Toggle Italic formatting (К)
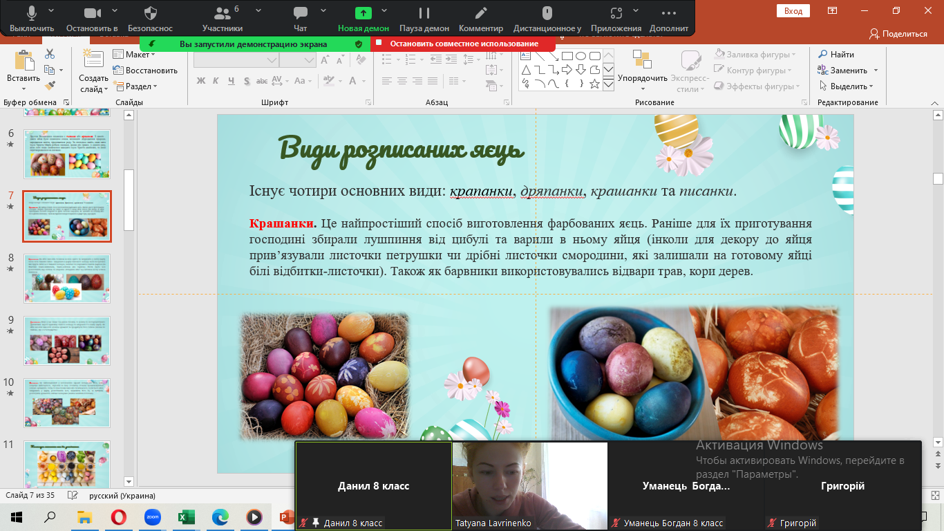 click(x=217, y=81)
